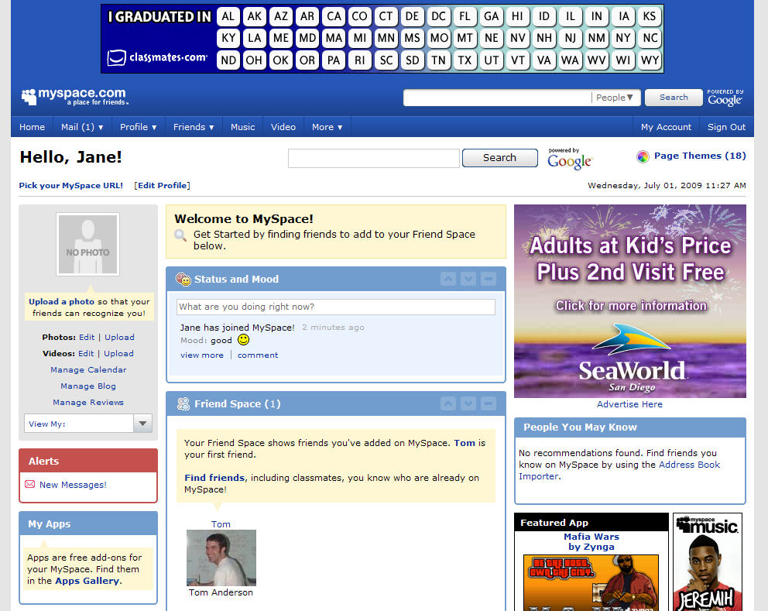Expand the Friends menu
Viewport: 768px width, 611px height.
coord(194,127)
